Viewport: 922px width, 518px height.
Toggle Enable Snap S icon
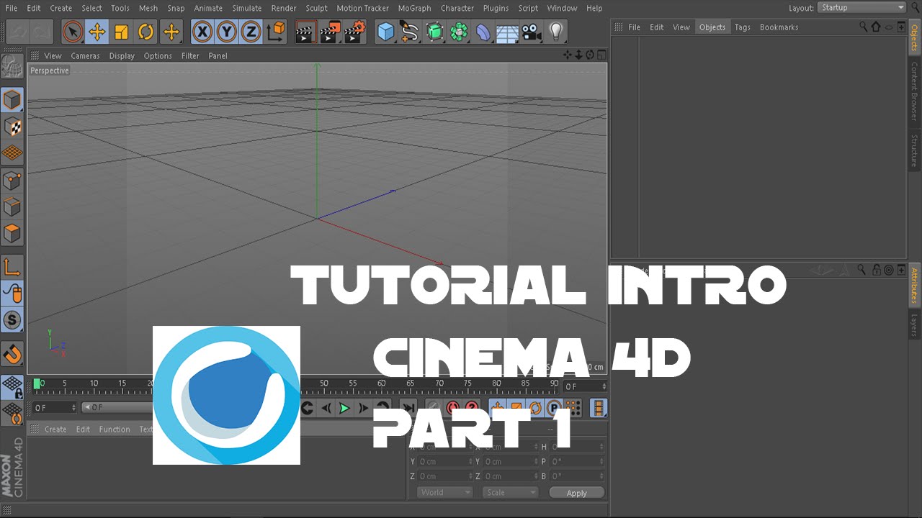click(x=12, y=320)
